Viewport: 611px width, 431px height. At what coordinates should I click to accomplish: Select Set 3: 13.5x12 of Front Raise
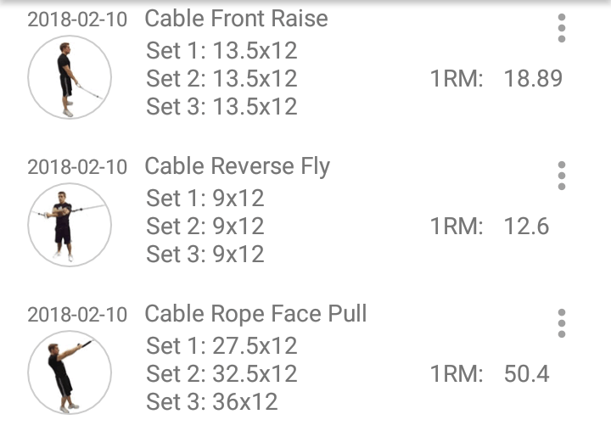coord(221,107)
